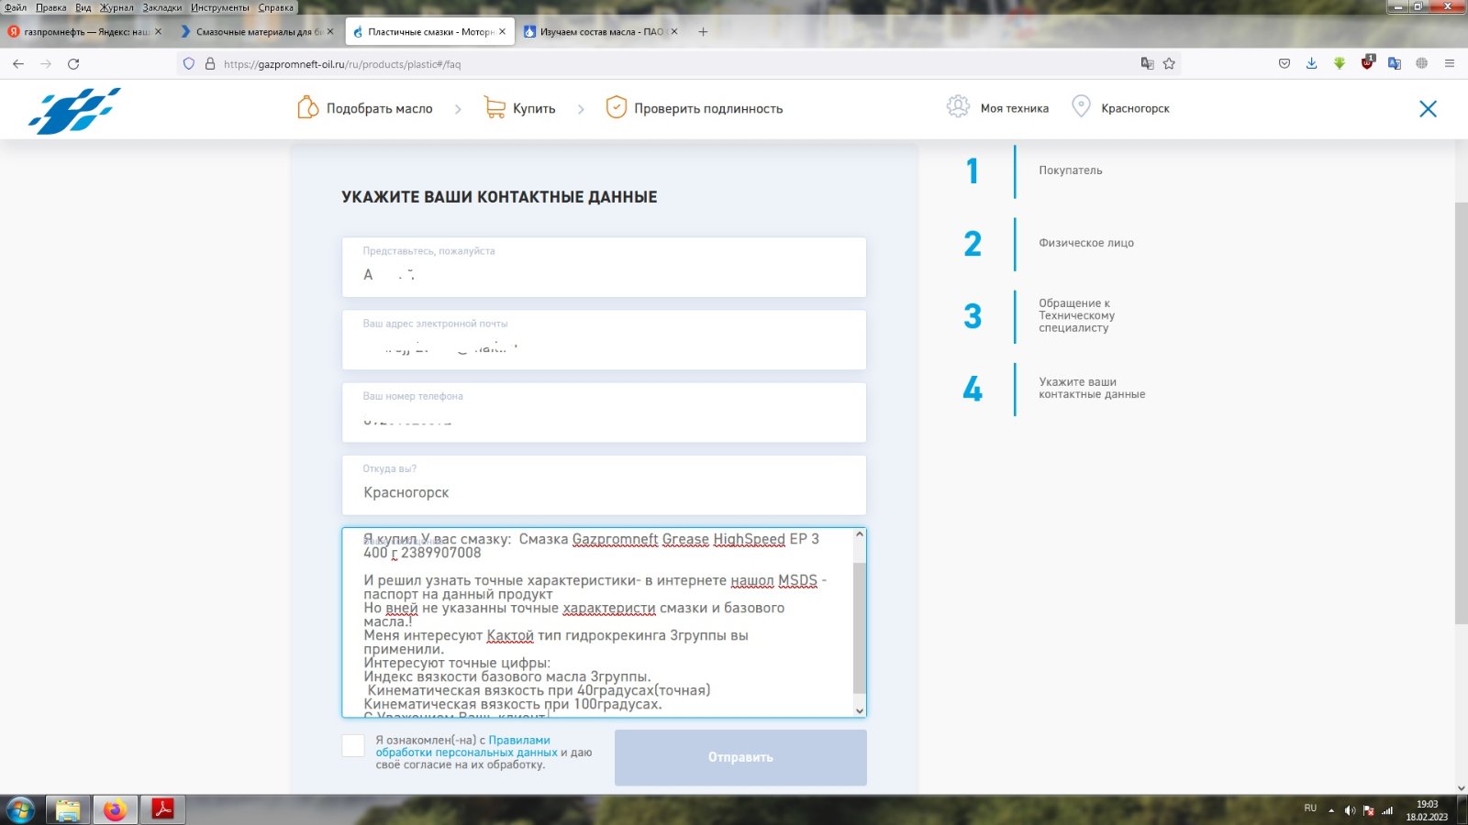Click Моя техника link
Image resolution: width=1468 pixels, height=825 pixels.
[1015, 108]
